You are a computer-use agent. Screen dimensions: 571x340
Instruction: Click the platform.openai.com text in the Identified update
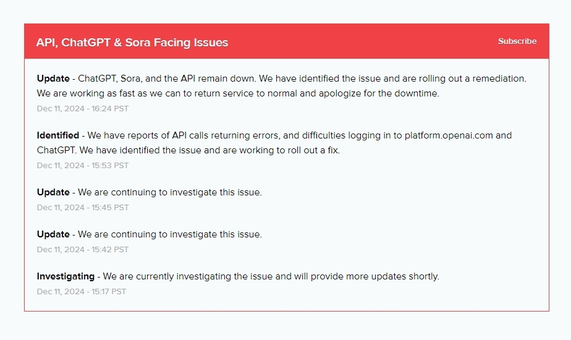point(449,135)
